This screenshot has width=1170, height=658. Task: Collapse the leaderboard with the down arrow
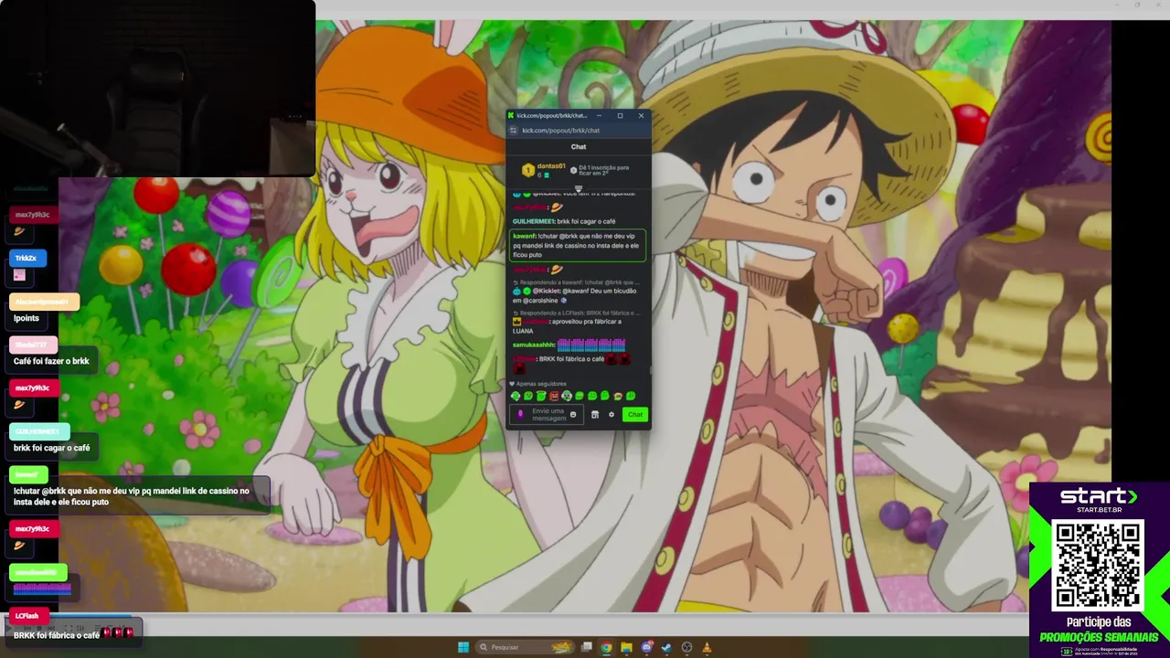pos(579,189)
